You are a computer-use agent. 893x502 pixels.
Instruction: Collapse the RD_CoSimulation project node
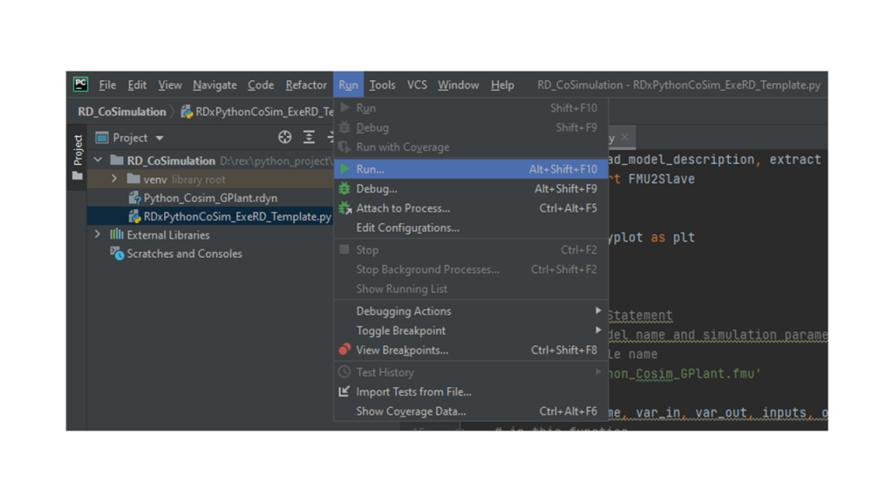(99, 160)
